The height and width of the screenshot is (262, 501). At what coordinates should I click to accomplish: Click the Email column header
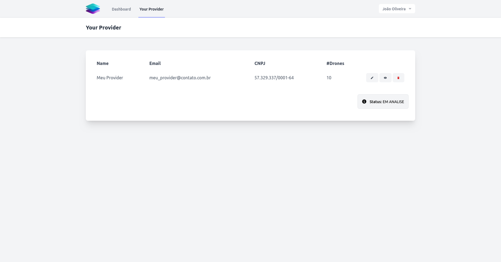(155, 63)
